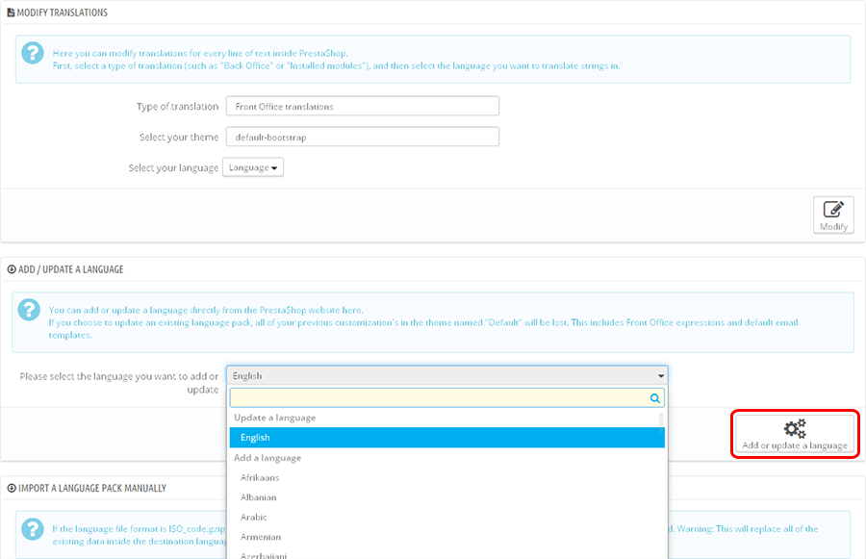Select Arabic from the add language list
This screenshot has height=559, width=866.
click(x=254, y=518)
